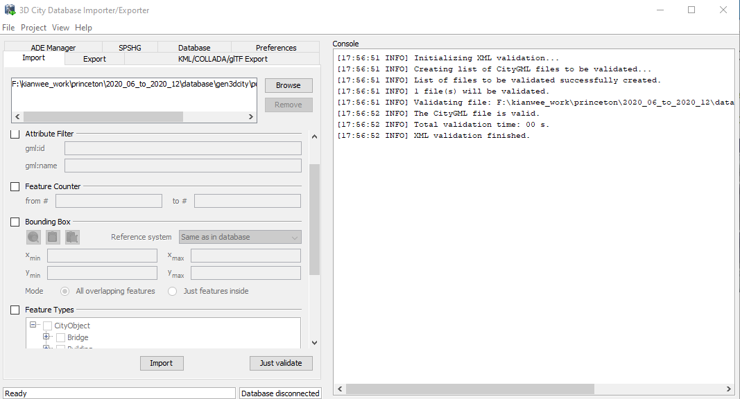The width and height of the screenshot is (740, 399).
Task: Click the filter panel vertical scrollbar thumb
Action: tap(314, 220)
